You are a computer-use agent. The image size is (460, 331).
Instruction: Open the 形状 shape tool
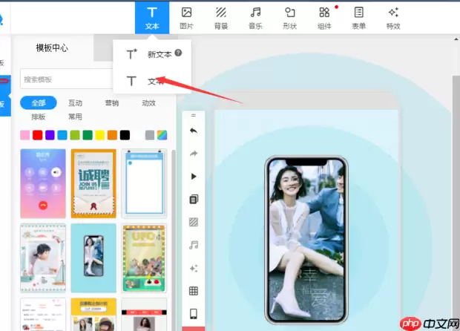pyautogui.click(x=290, y=19)
